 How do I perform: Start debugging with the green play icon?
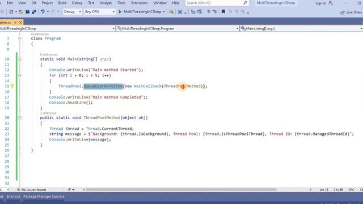(x=120, y=11)
